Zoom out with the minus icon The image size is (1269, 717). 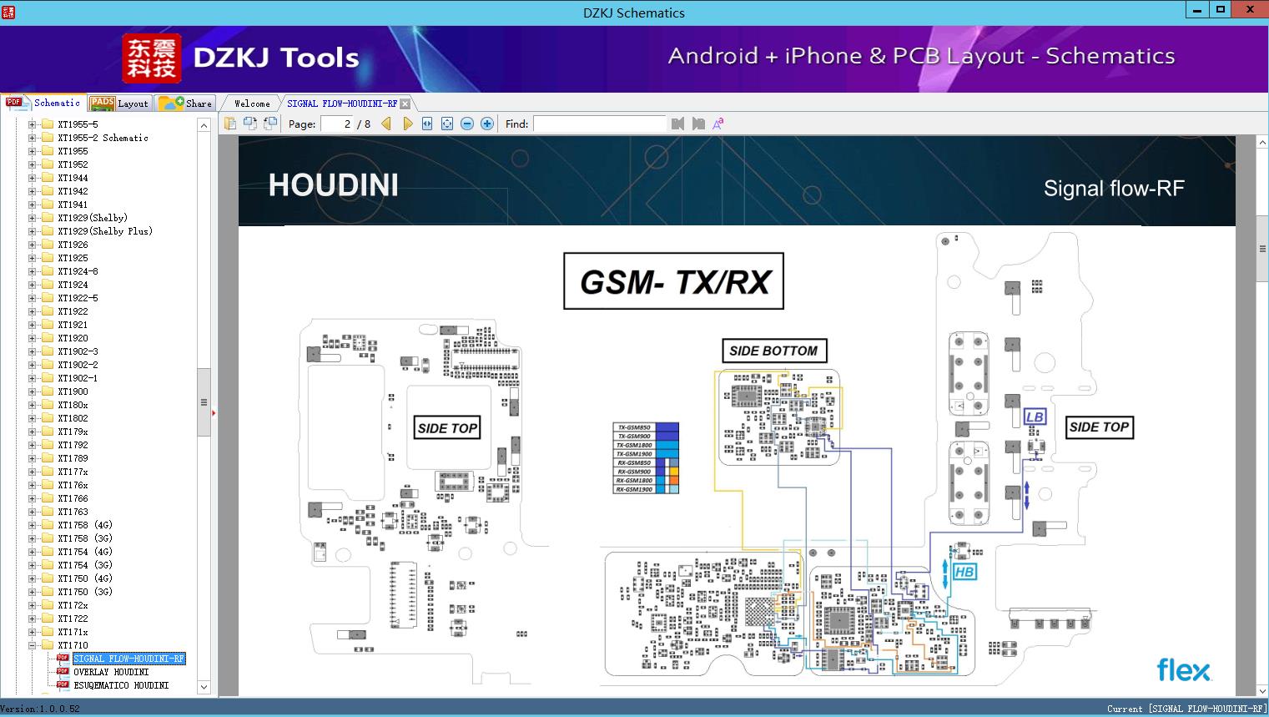[x=467, y=124]
